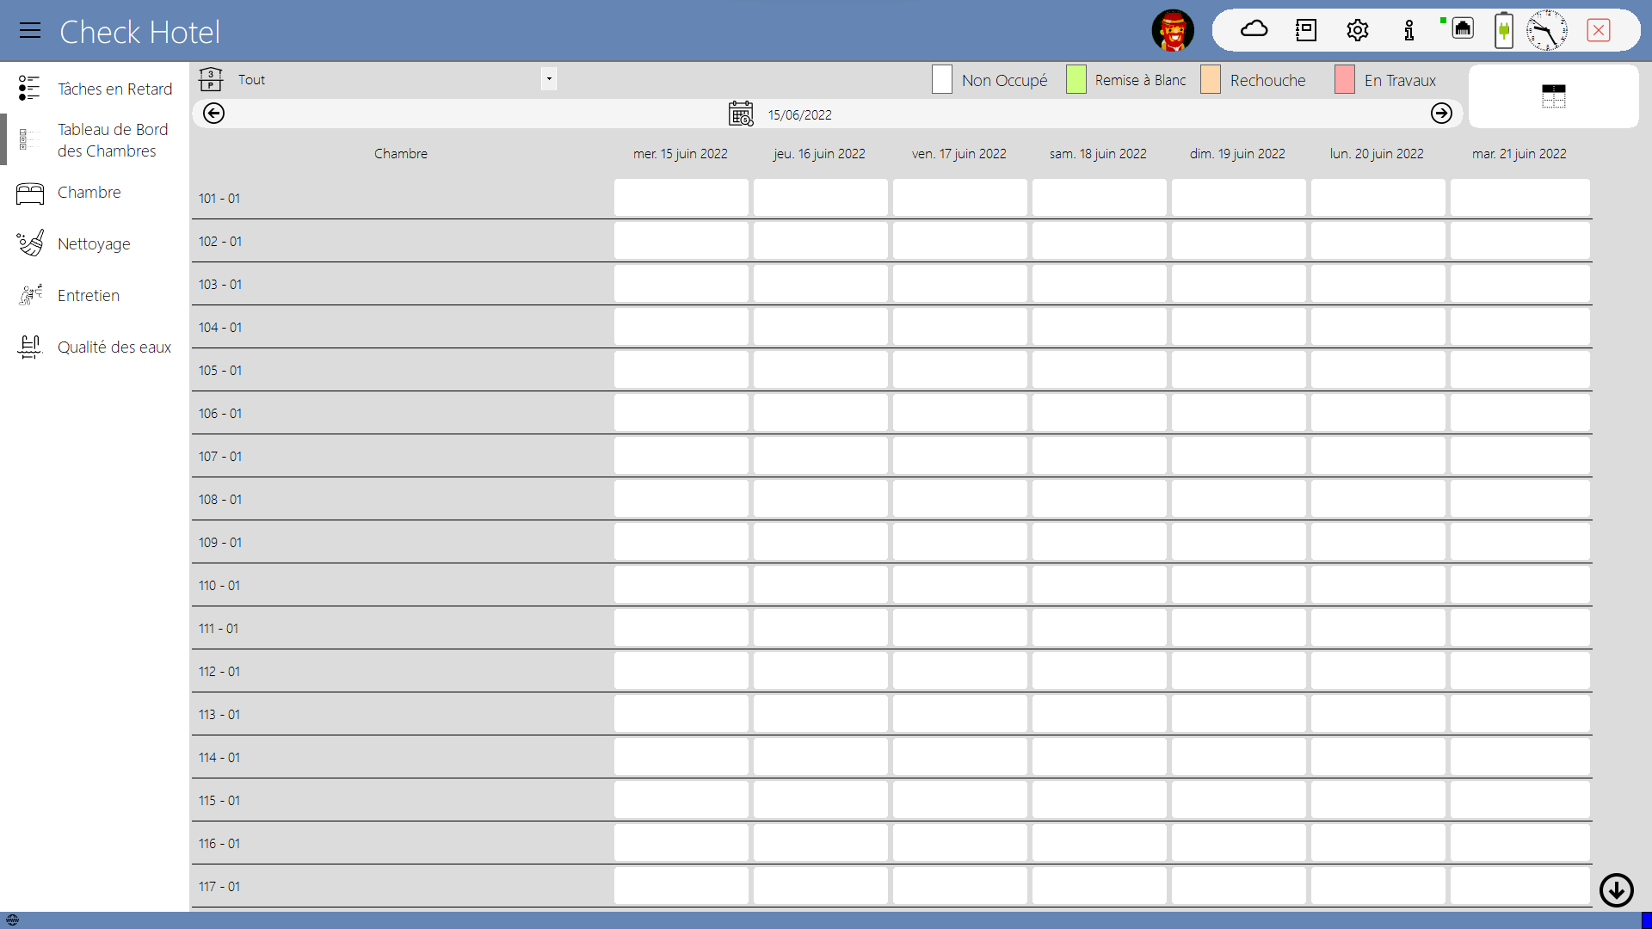Open the hamburger menu
Viewport: 1652px width, 929px height.
coord(30,31)
